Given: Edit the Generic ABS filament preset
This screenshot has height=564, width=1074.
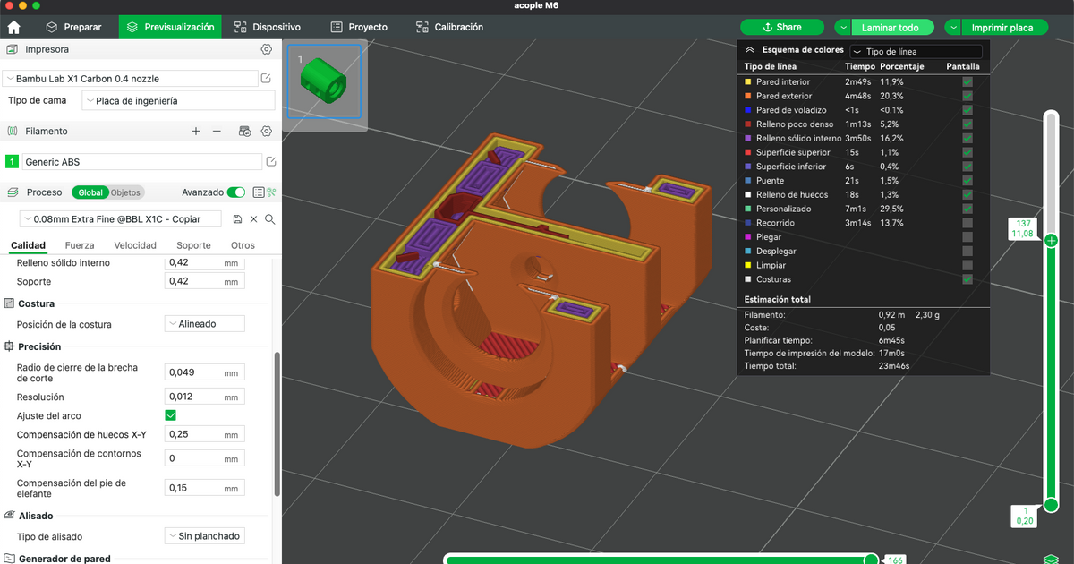Looking at the screenshot, I should pos(270,162).
